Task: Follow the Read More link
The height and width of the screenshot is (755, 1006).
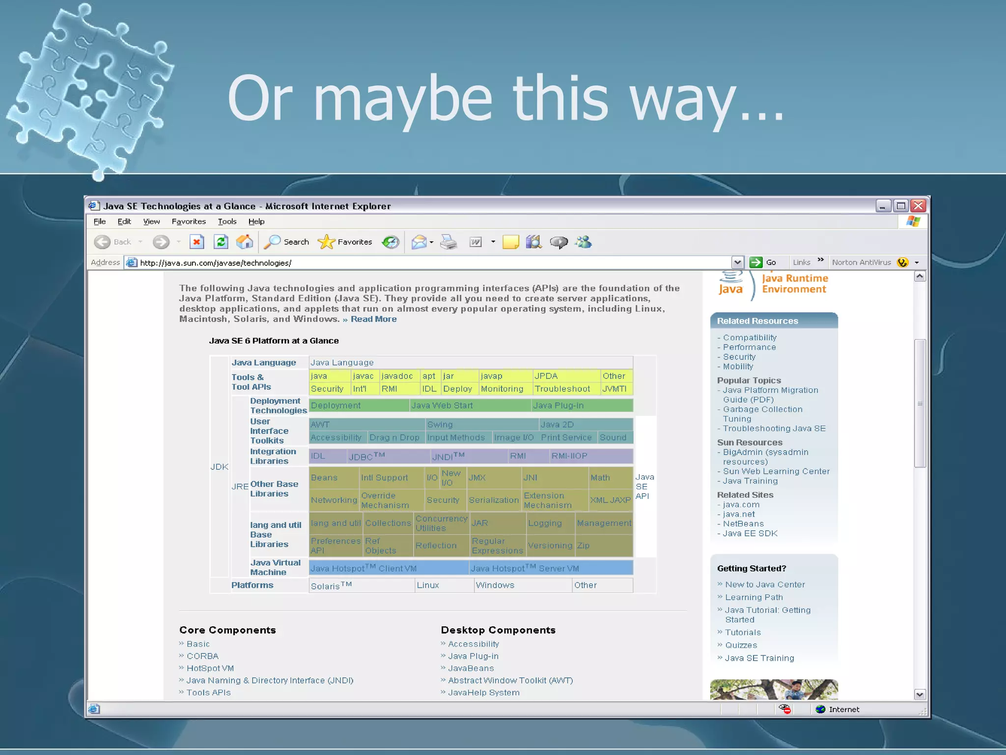Action: (x=373, y=319)
